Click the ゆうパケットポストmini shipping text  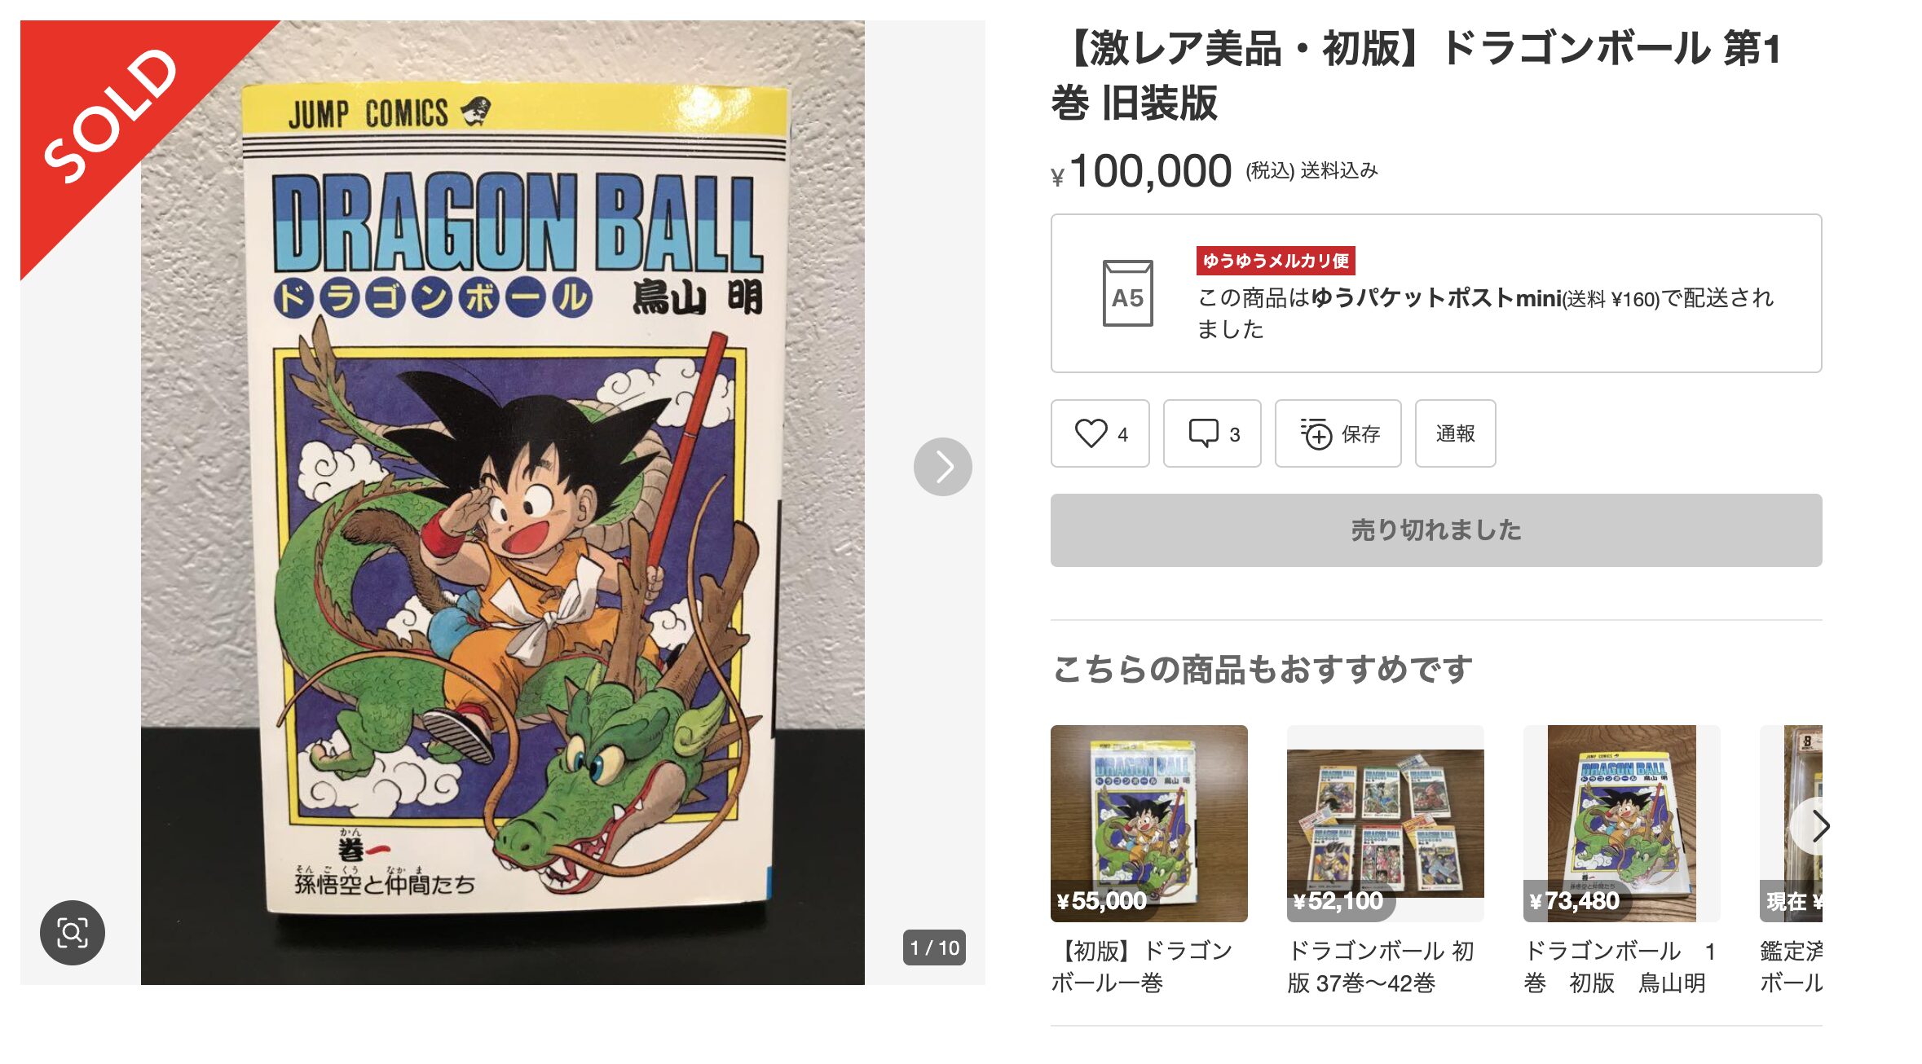[1436, 298]
